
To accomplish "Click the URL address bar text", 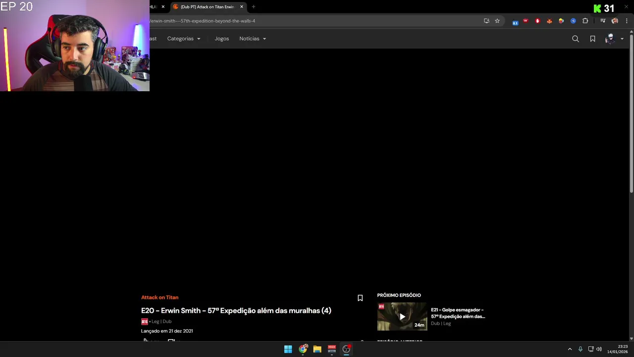I will pos(203,21).
